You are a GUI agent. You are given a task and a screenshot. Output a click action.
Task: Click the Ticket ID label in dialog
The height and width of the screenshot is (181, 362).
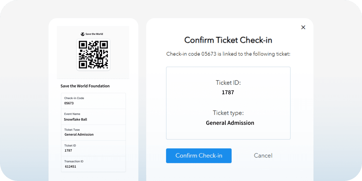point(228,83)
